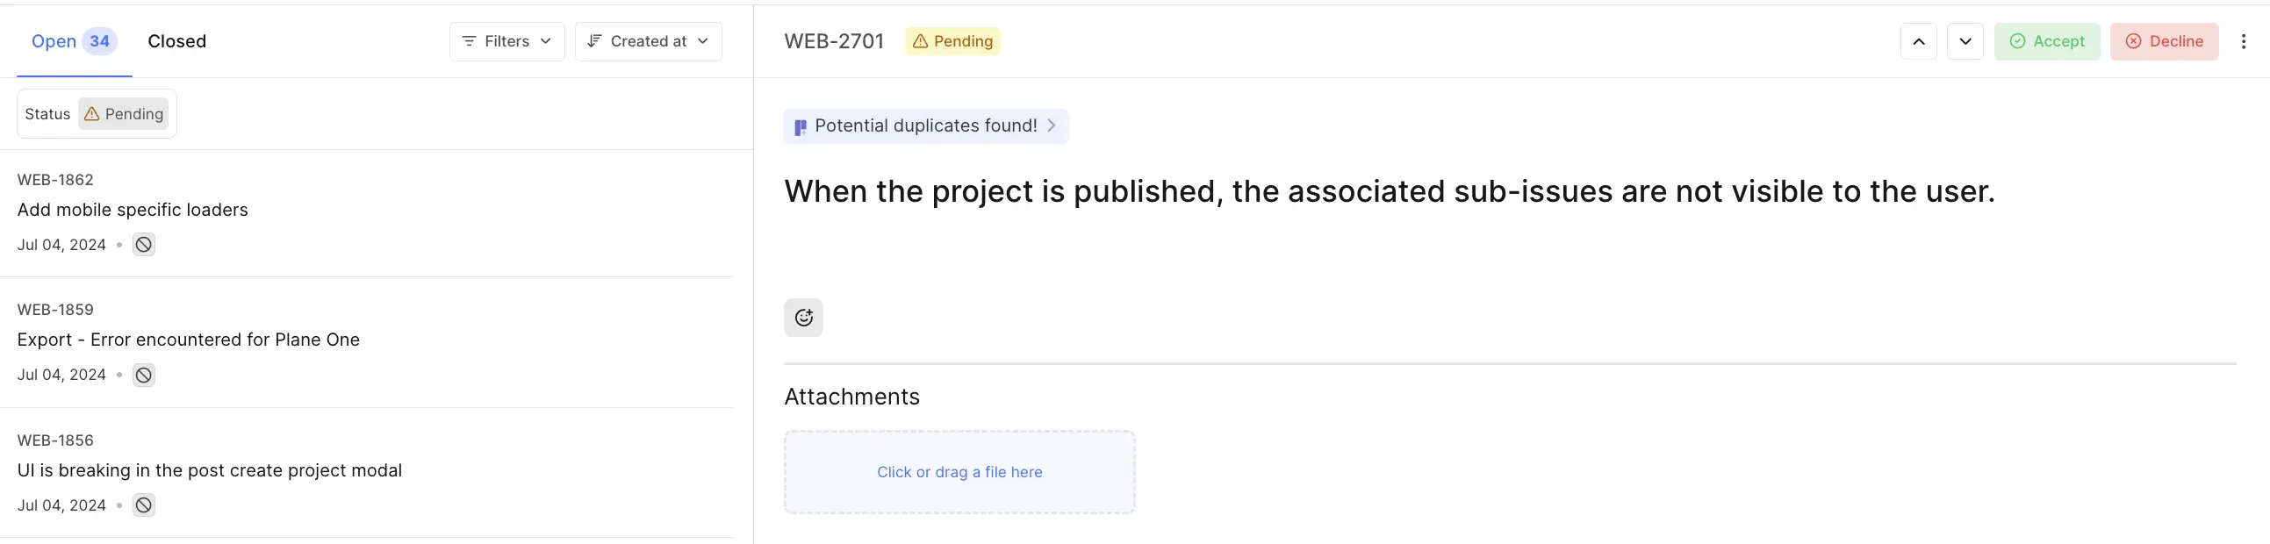
Task: Open the three-dot more options menu
Action: [x=2243, y=41]
